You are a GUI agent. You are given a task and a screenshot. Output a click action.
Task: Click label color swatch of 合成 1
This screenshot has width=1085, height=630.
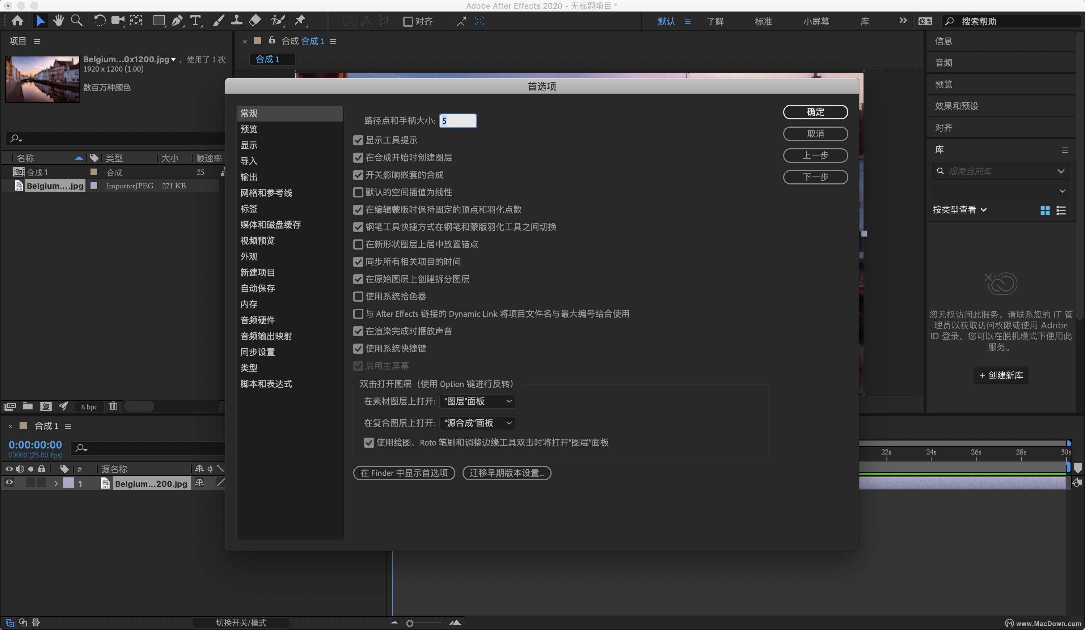(x=93, y=172)
